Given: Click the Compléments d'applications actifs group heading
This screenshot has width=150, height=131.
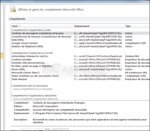Looking at the screenshot, I should coord(31,30).
